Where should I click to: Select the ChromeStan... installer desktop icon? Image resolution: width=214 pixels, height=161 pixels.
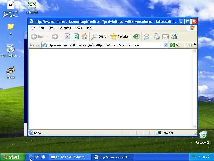click(10, 51)
